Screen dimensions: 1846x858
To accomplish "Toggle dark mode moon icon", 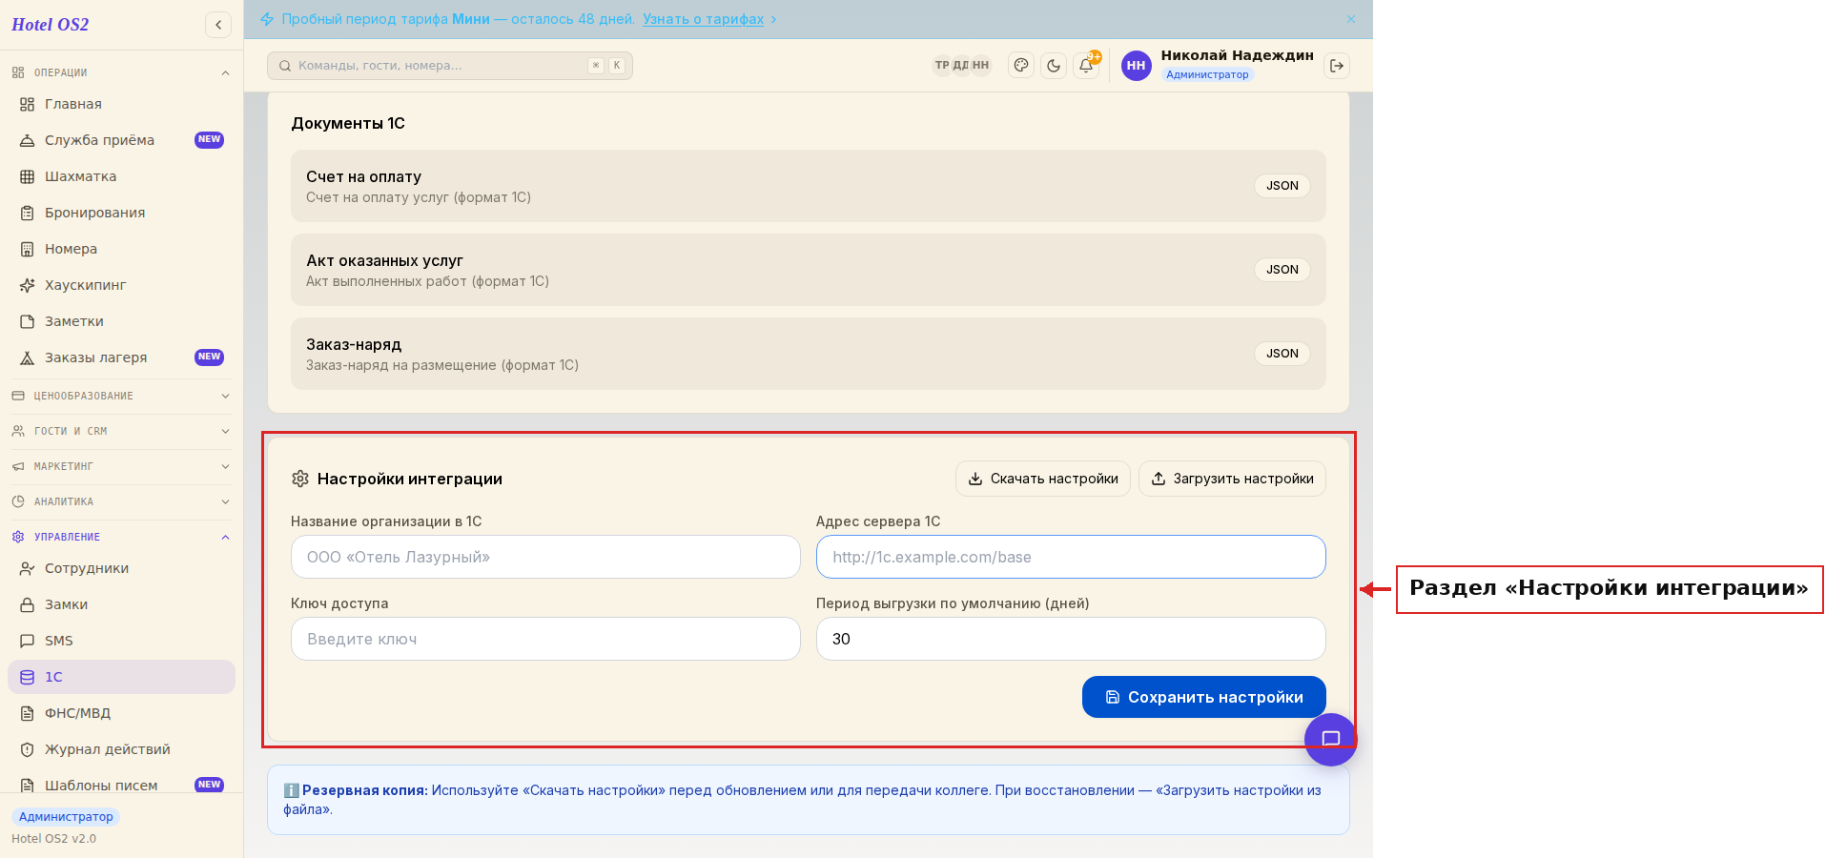I will coord(1054,65).
